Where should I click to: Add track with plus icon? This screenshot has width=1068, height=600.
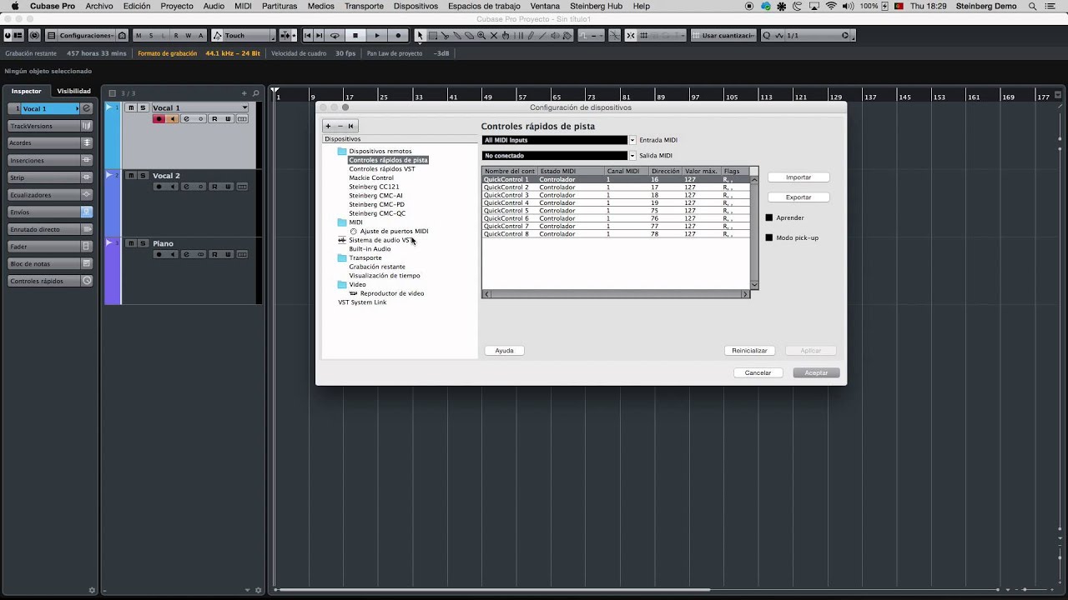coord(244,93)
